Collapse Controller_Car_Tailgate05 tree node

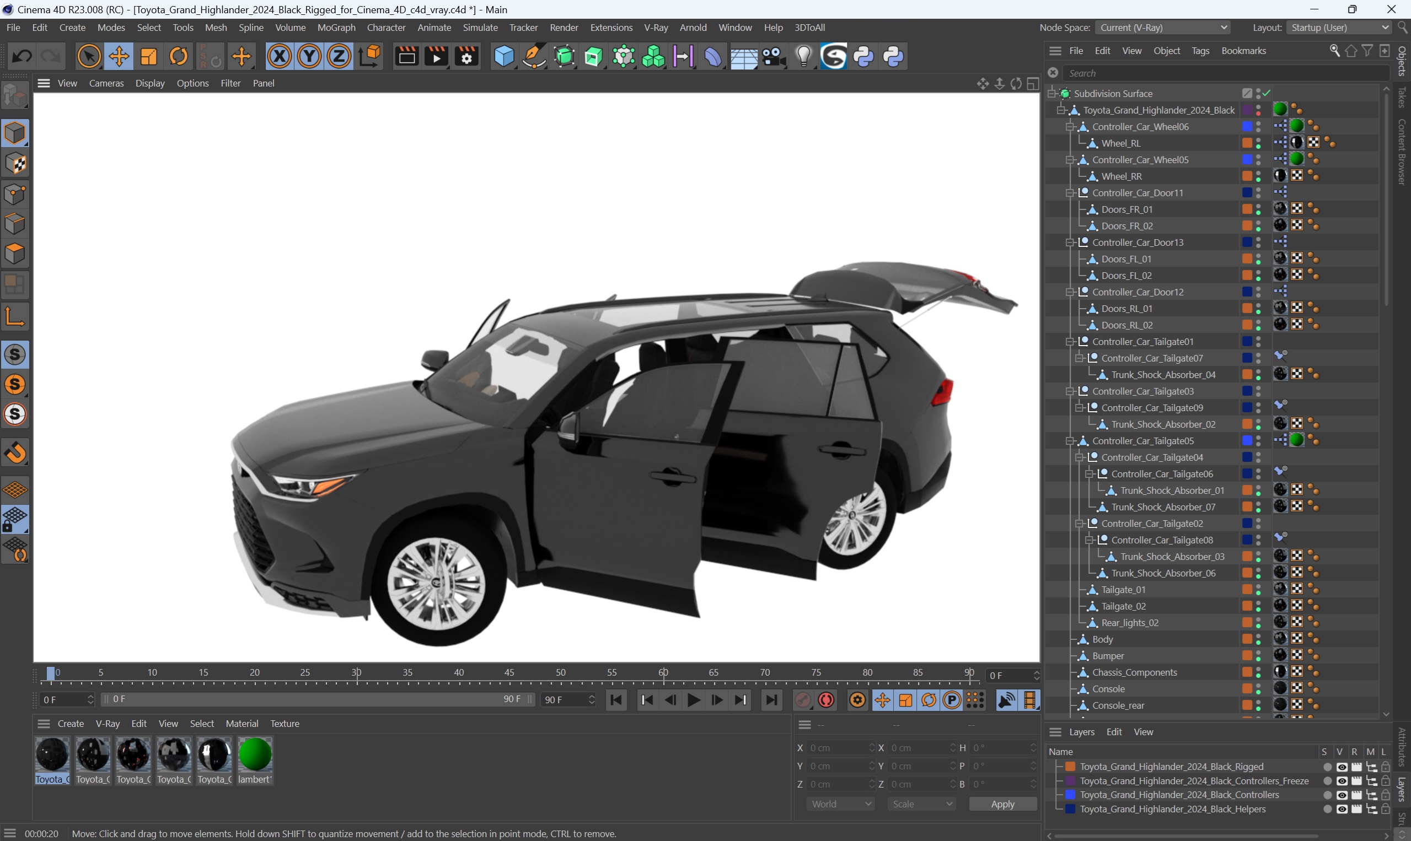pos(1070,441)
